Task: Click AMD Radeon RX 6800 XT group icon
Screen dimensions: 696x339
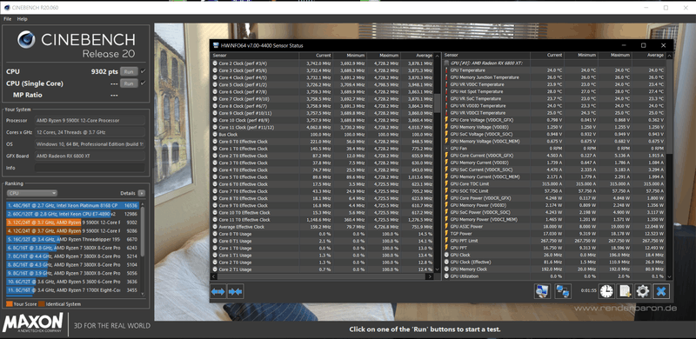Action: (446, 63)
